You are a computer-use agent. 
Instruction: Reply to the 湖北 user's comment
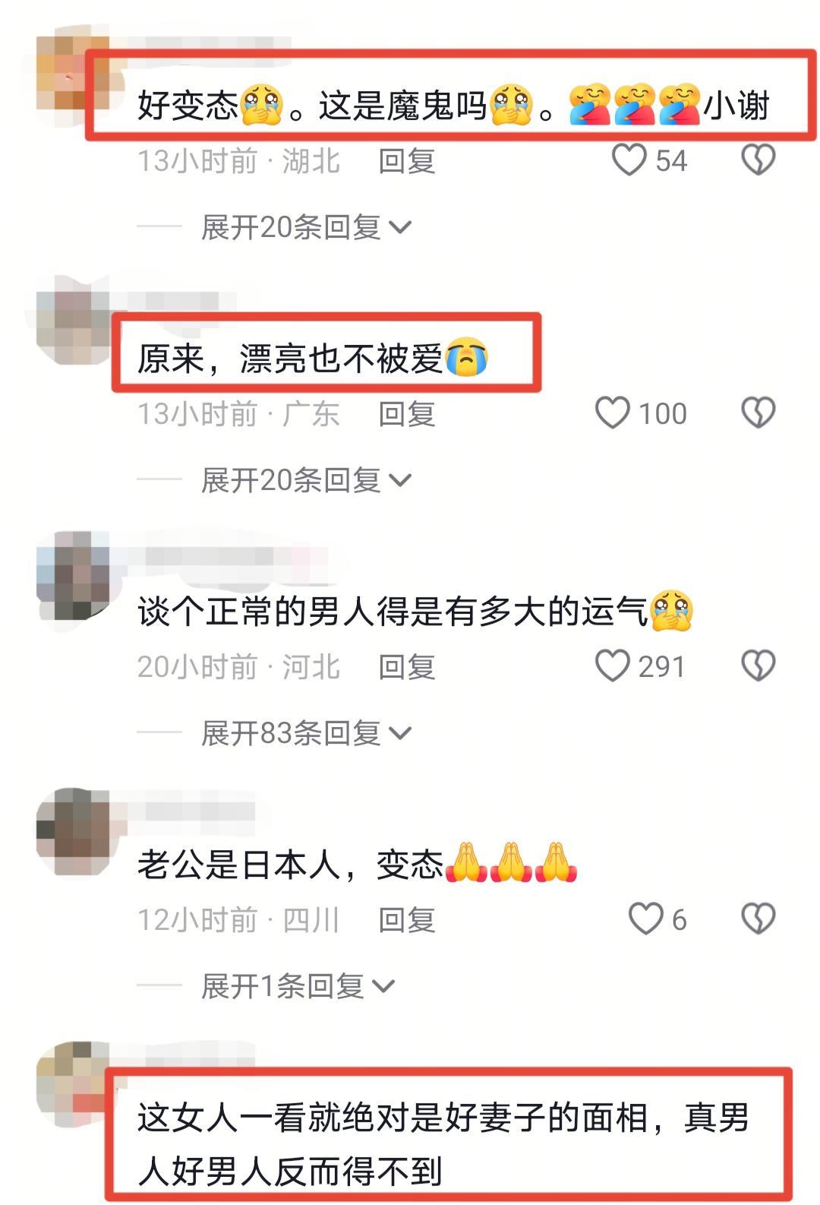(x=407, y=161)
